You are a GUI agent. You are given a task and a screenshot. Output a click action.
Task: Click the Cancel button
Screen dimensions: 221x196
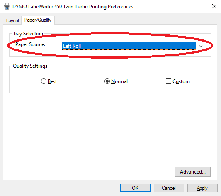click(169, 188)
